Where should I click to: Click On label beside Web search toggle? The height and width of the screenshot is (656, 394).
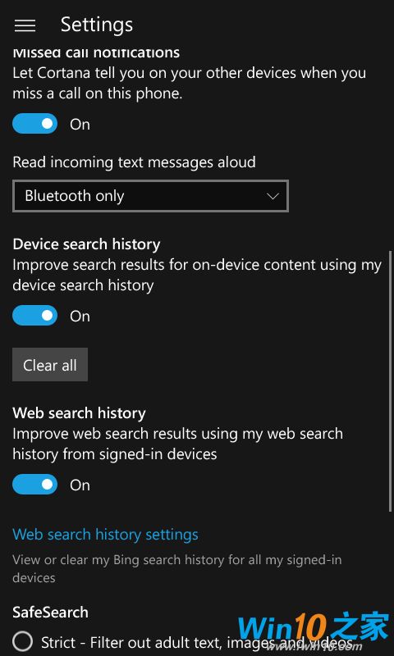(80, 485)
